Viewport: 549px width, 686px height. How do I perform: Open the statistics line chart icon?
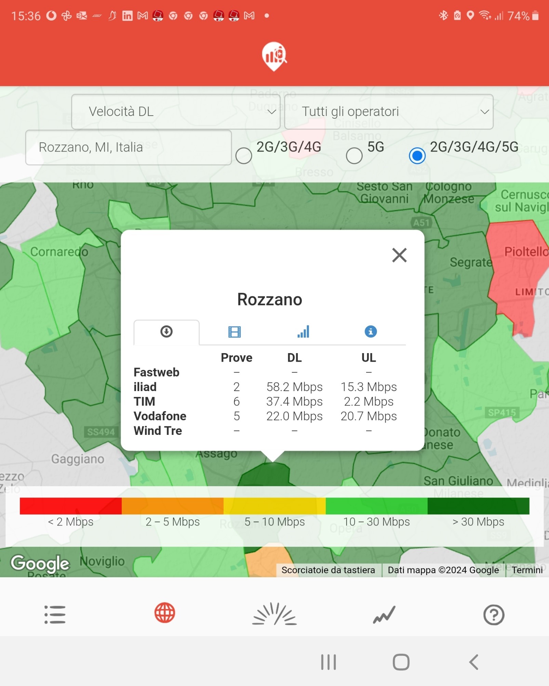pyautogui.click(x=384, y=614)
